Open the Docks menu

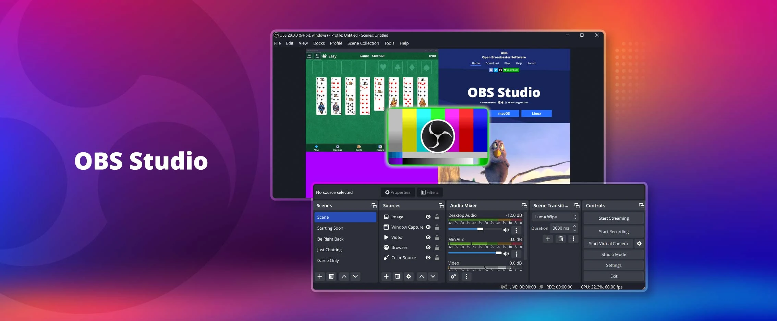click(319, 43)
